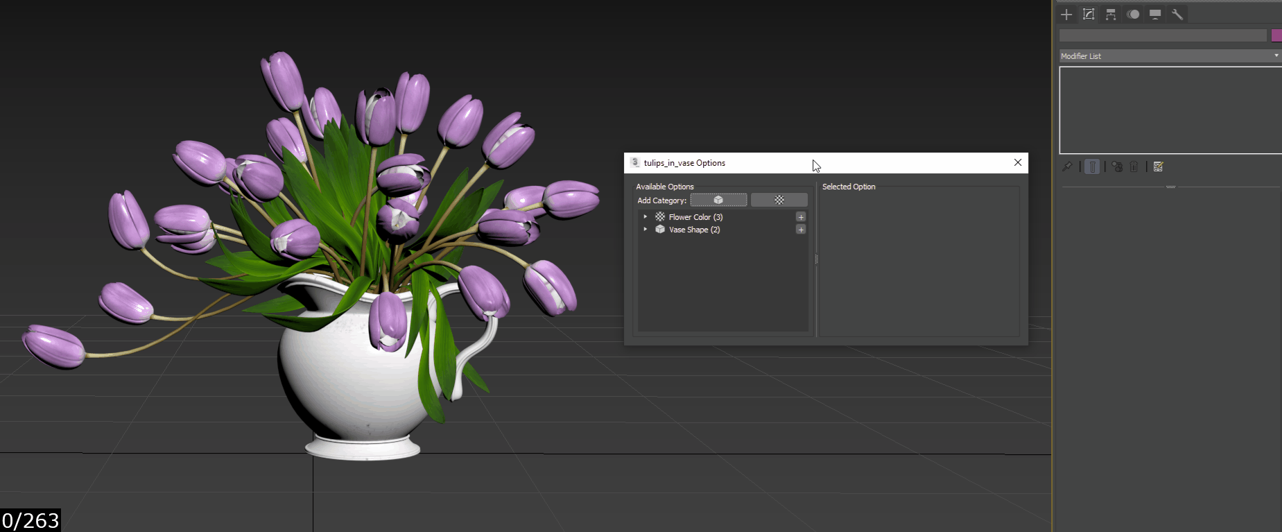The height and width of the screenshot is (532, 1282).
Task: Click the plus button on Flower Color row
Action: point(801,217)
